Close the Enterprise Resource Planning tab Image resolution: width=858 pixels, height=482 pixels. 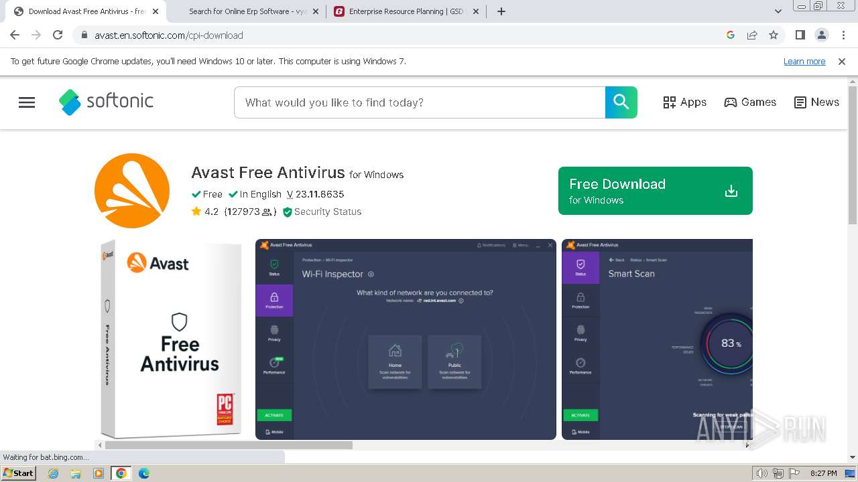[476, 11]
